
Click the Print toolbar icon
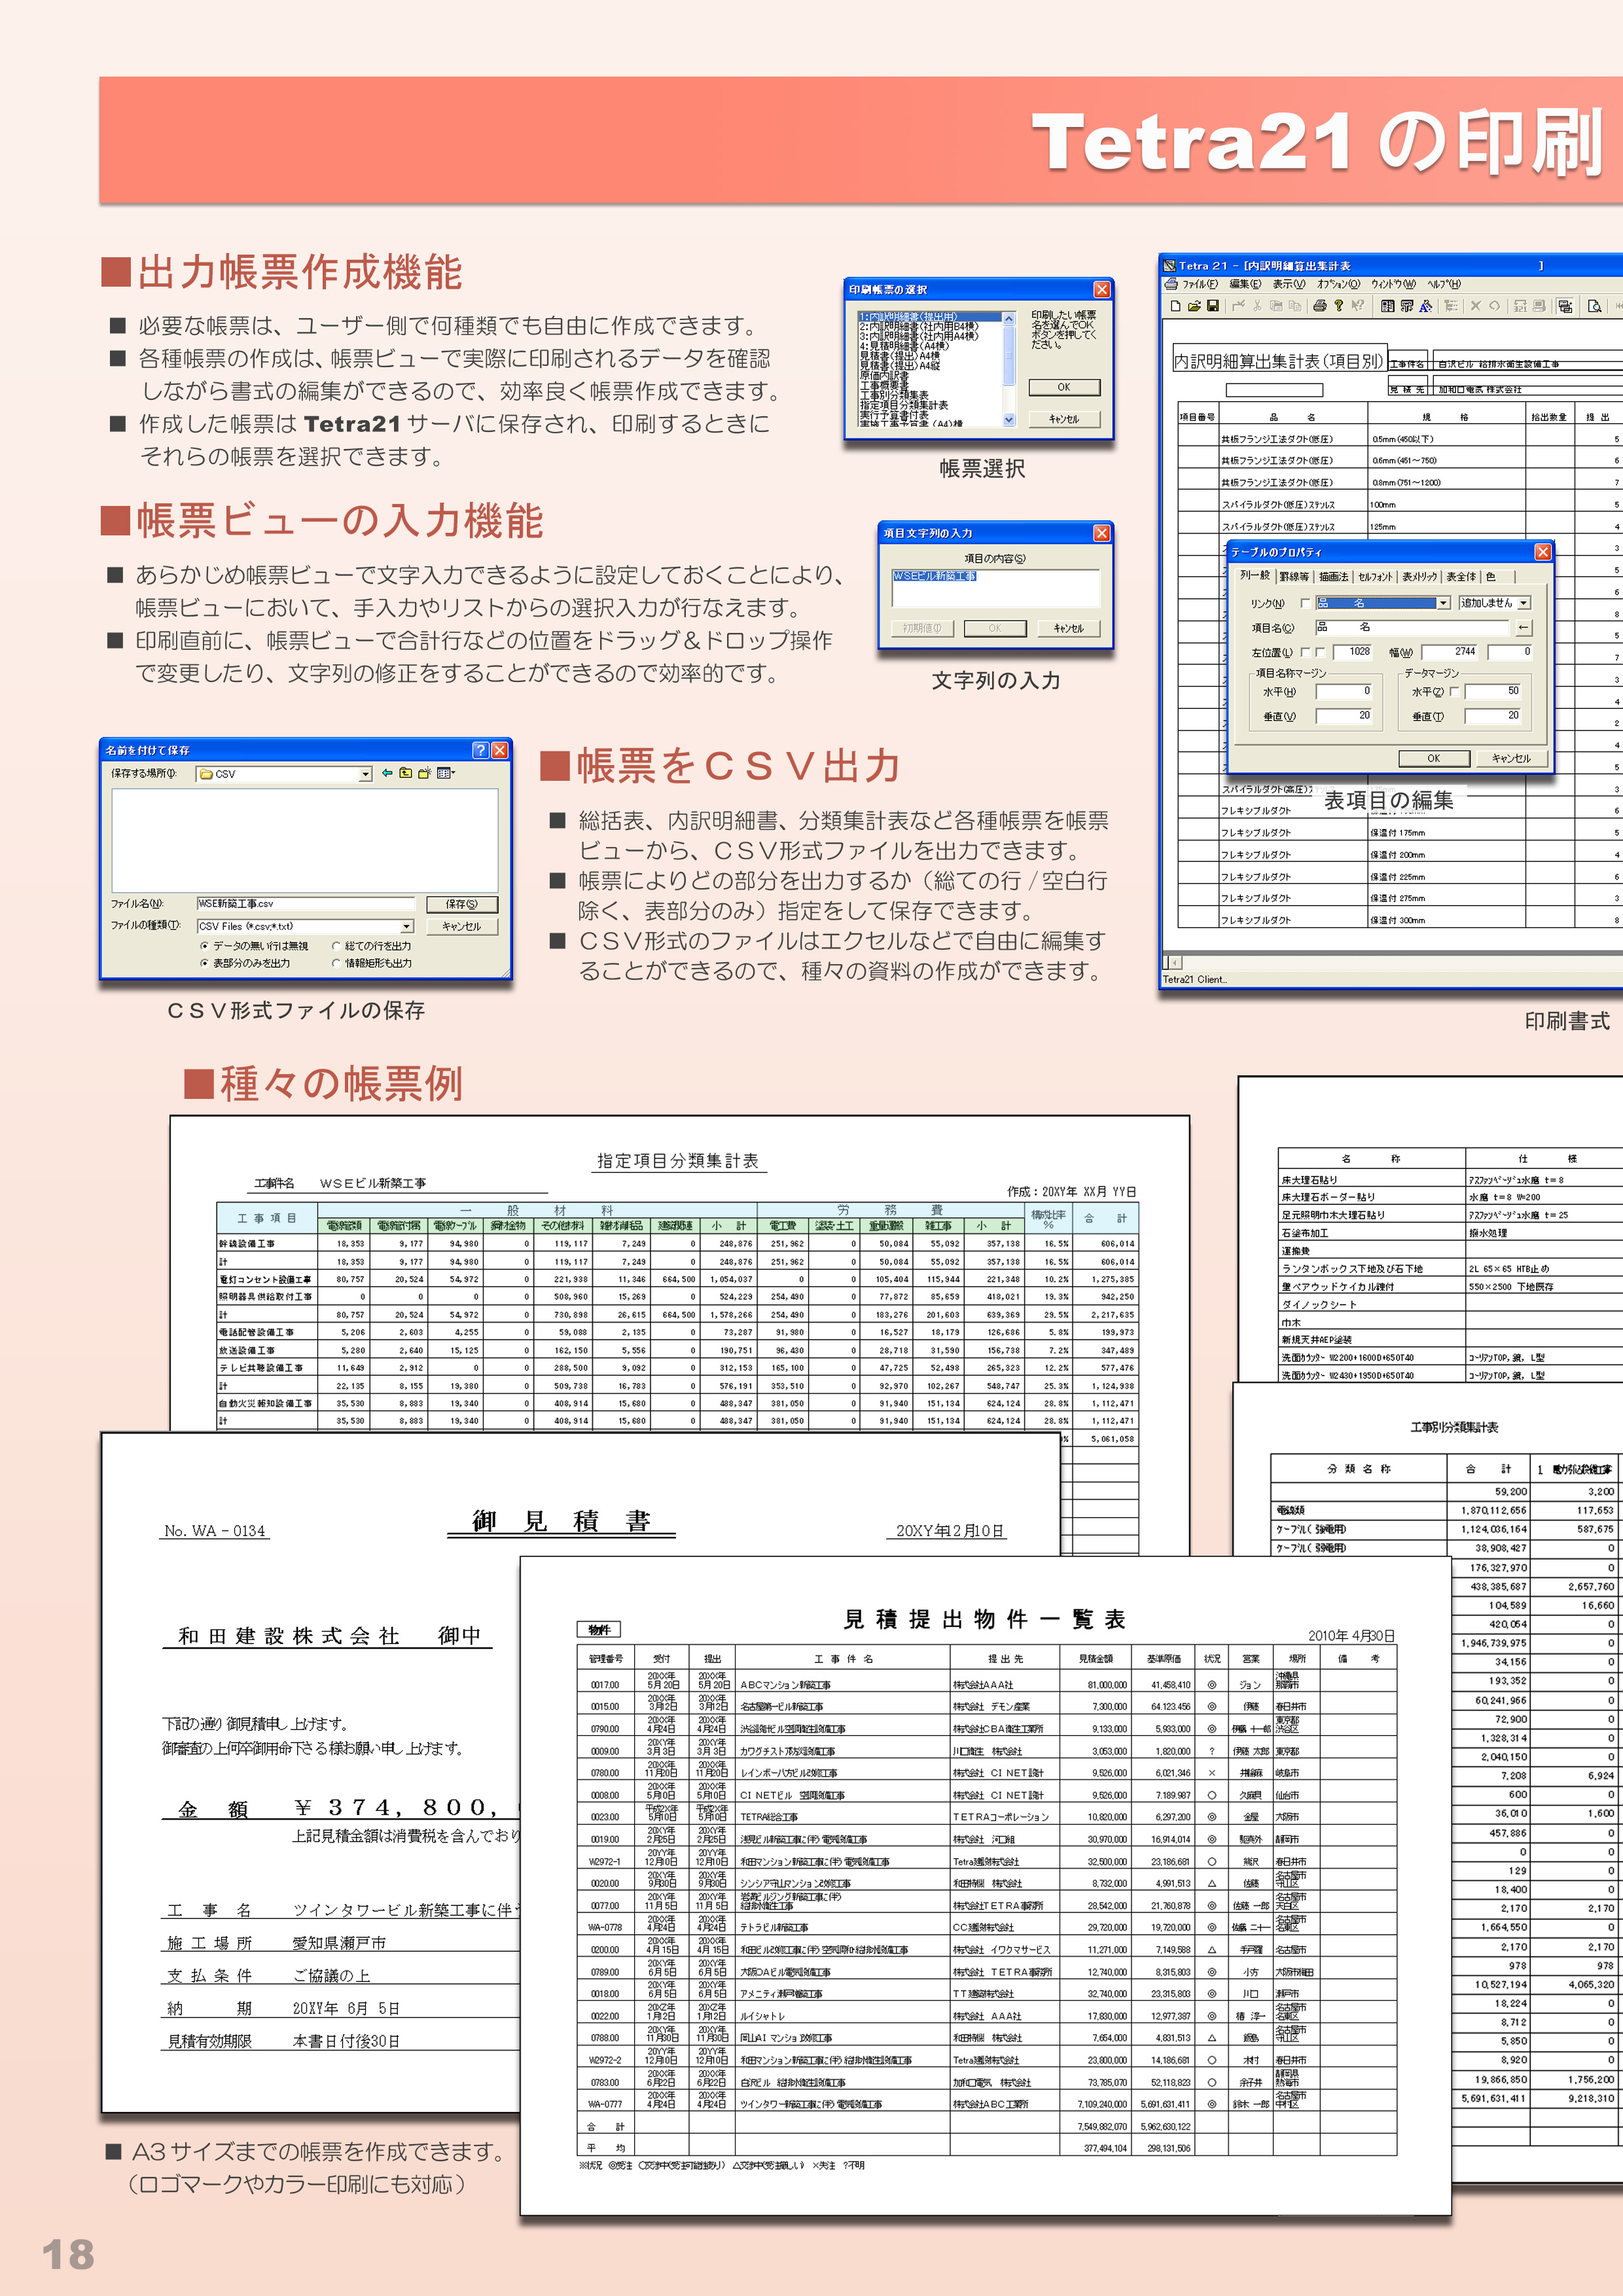pyautogui.click(x=1320, y=306)
